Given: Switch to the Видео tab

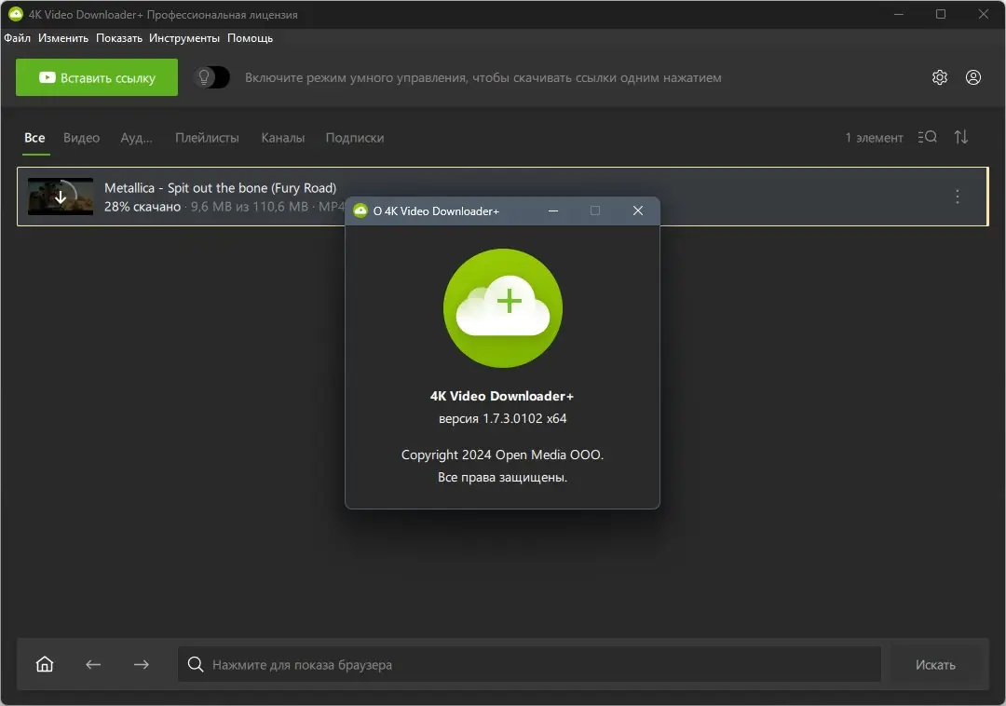Looking at the screenshot, I should coord(81,137).
